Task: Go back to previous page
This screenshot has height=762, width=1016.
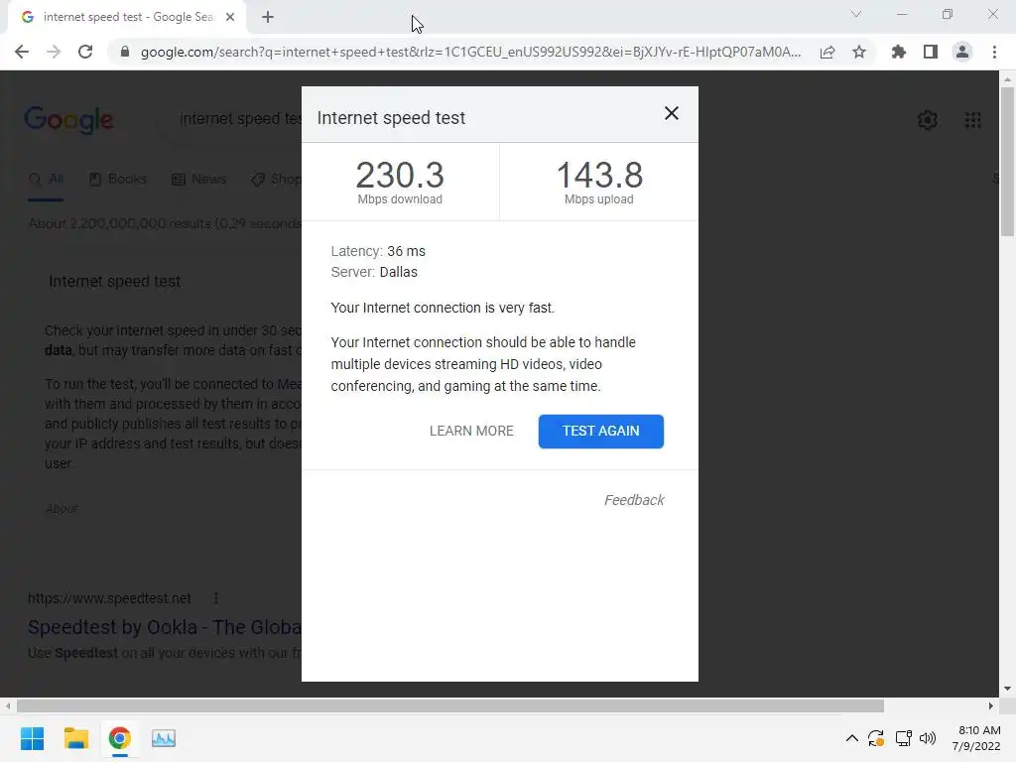Action: pos(22,52)
